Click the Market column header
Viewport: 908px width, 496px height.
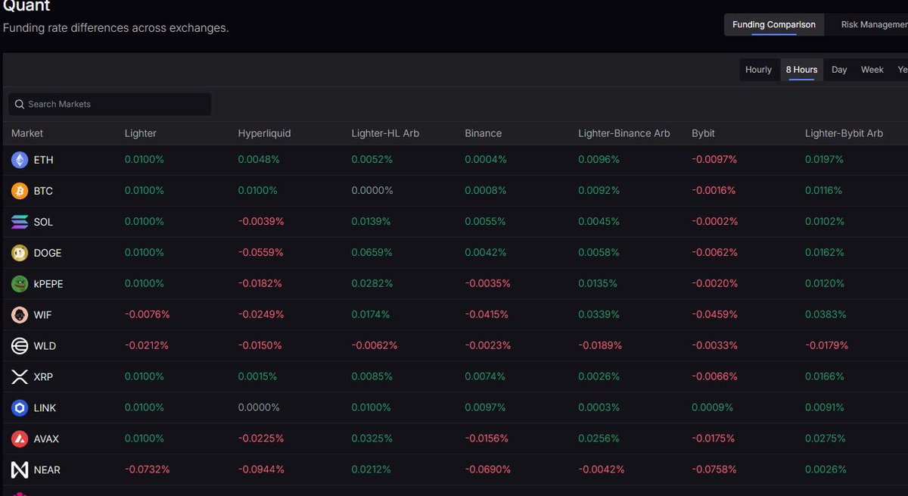pos(27,133)
